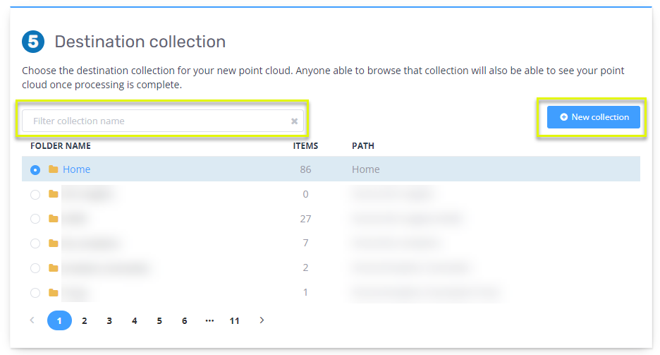Click folder icon in the 0-items row
660x355 pixels.
[x=53, y=194]
